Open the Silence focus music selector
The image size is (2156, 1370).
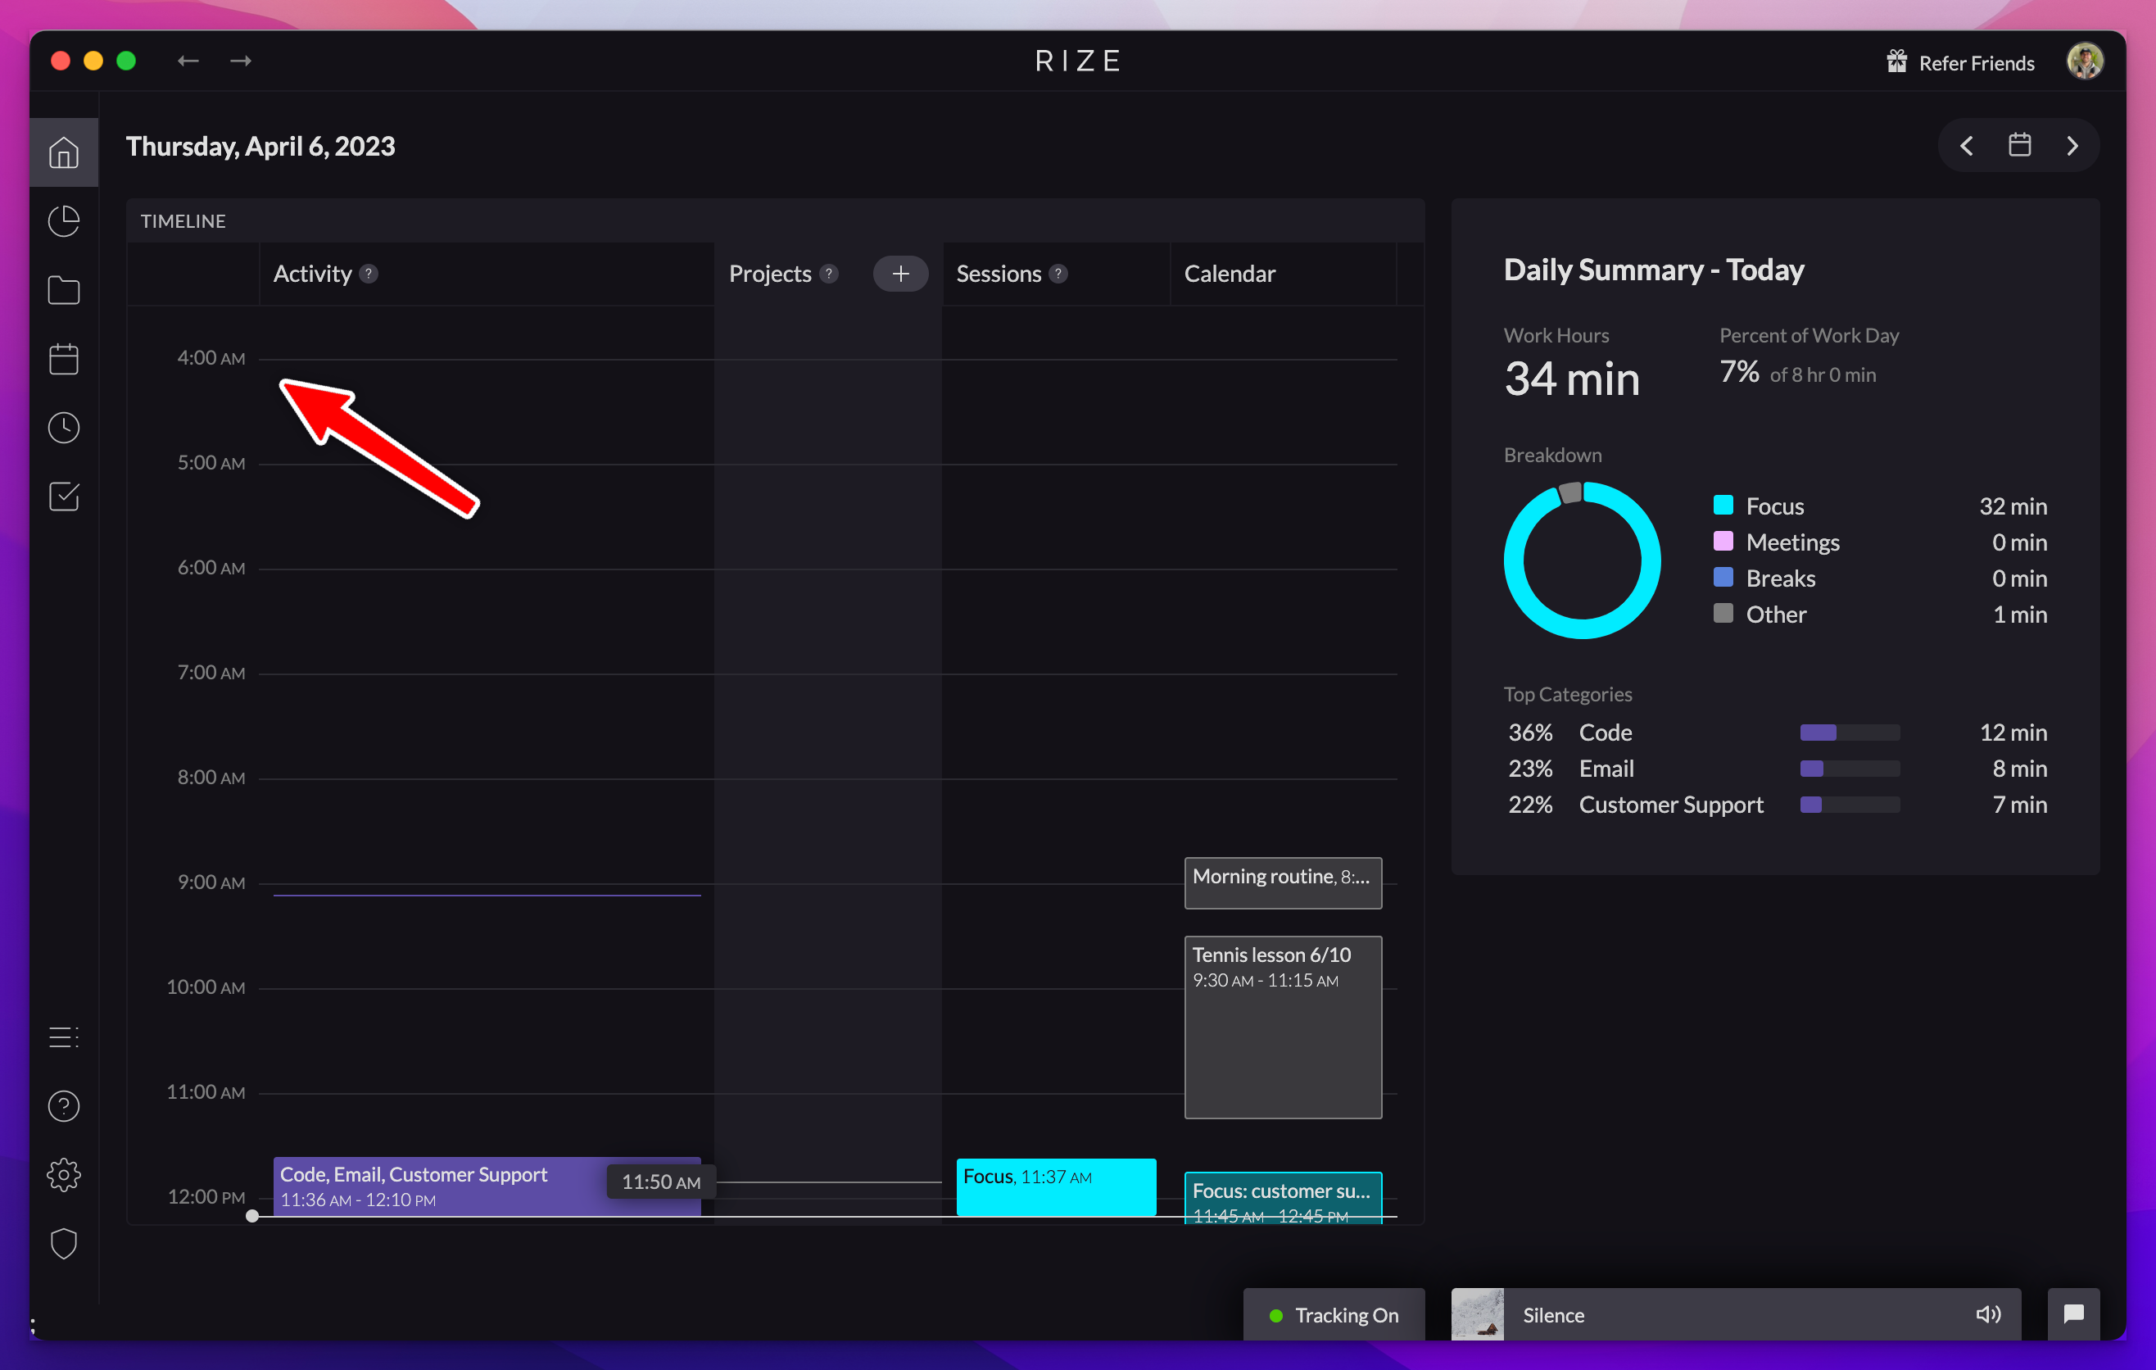click(1735, 1314)
